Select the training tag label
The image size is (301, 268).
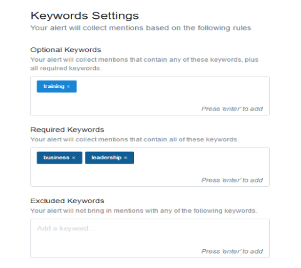point(54,86)
